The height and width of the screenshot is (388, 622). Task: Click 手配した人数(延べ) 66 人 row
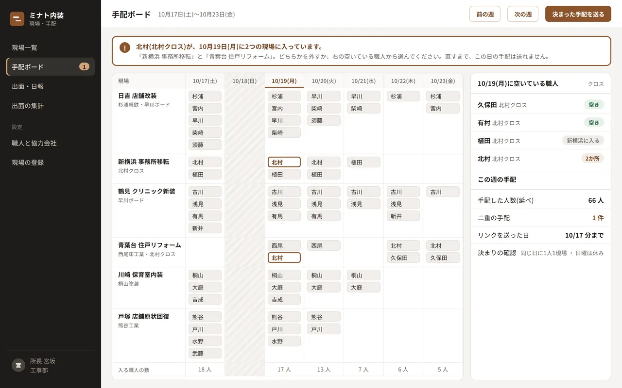pyautogui.click(x=541, y=200)
